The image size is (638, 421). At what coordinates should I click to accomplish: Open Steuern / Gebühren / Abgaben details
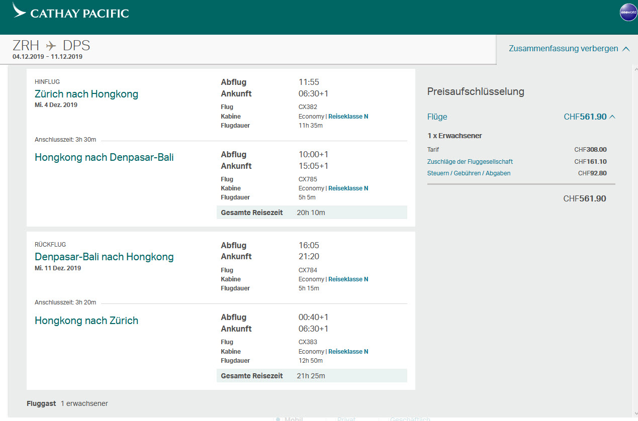pos(469,173)
